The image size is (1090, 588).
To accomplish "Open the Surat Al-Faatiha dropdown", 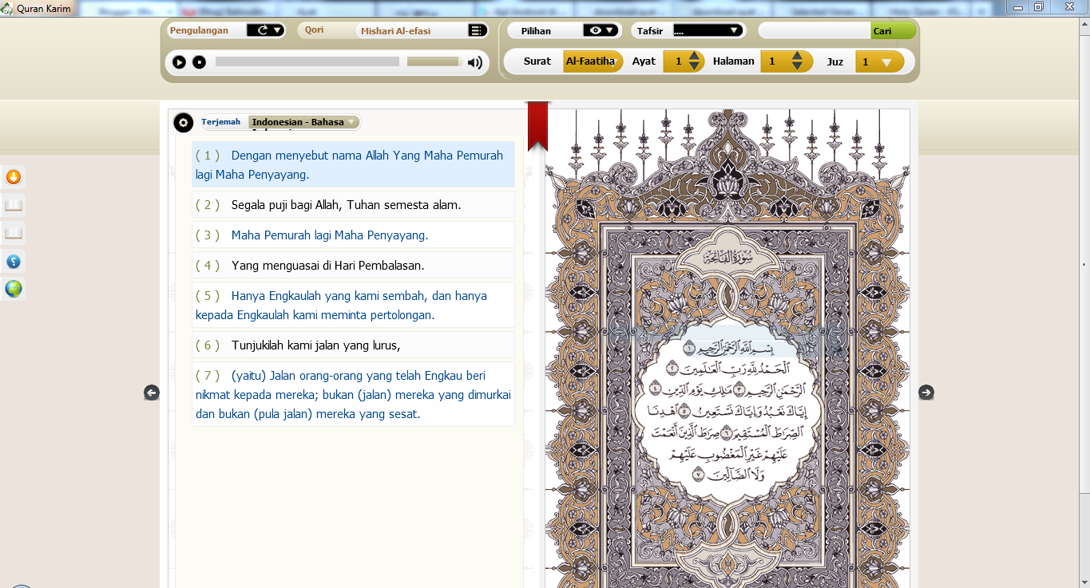I will [593, 61].
